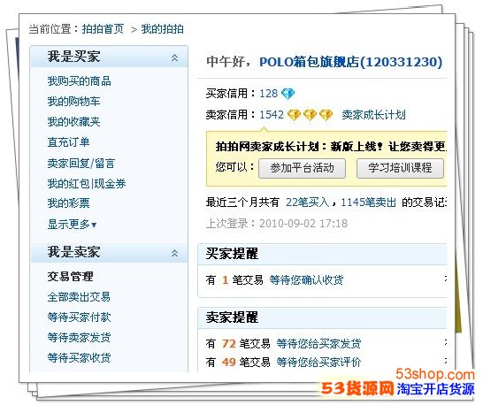
Task: Click 学习培训课程 button
Action: point(400,168)
